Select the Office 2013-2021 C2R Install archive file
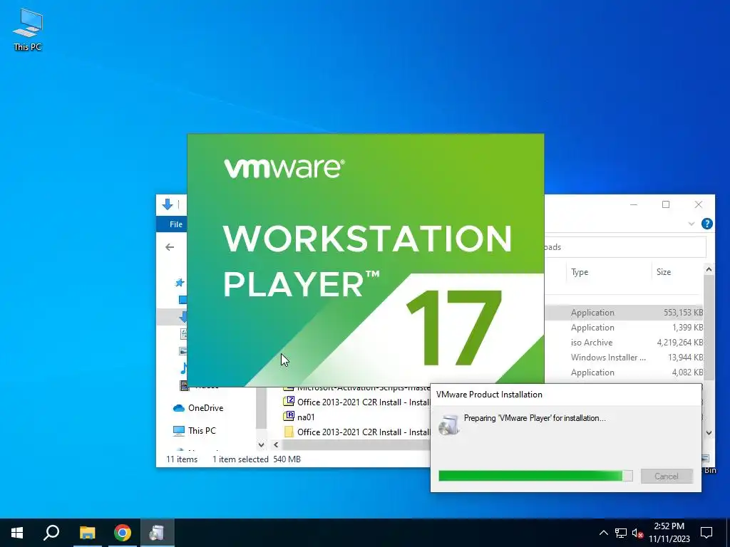Image resolution: width=730 pixels, height=547 pixels. pyautogui.click(x=356, y=402)
